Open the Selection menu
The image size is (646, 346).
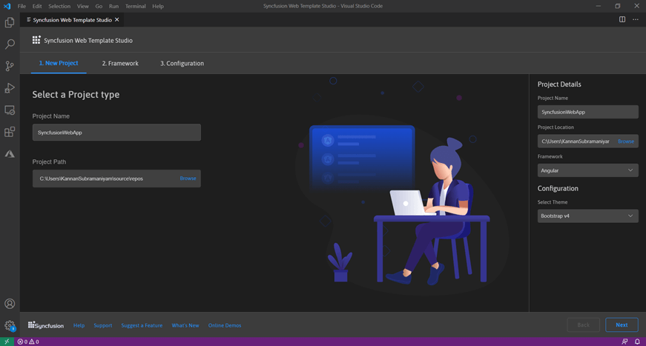pos(59,6)
